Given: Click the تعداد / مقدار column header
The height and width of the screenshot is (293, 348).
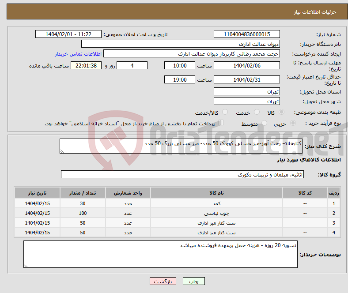Looking at the screenshot, I should pyautogui.click(x=83, y=193).
